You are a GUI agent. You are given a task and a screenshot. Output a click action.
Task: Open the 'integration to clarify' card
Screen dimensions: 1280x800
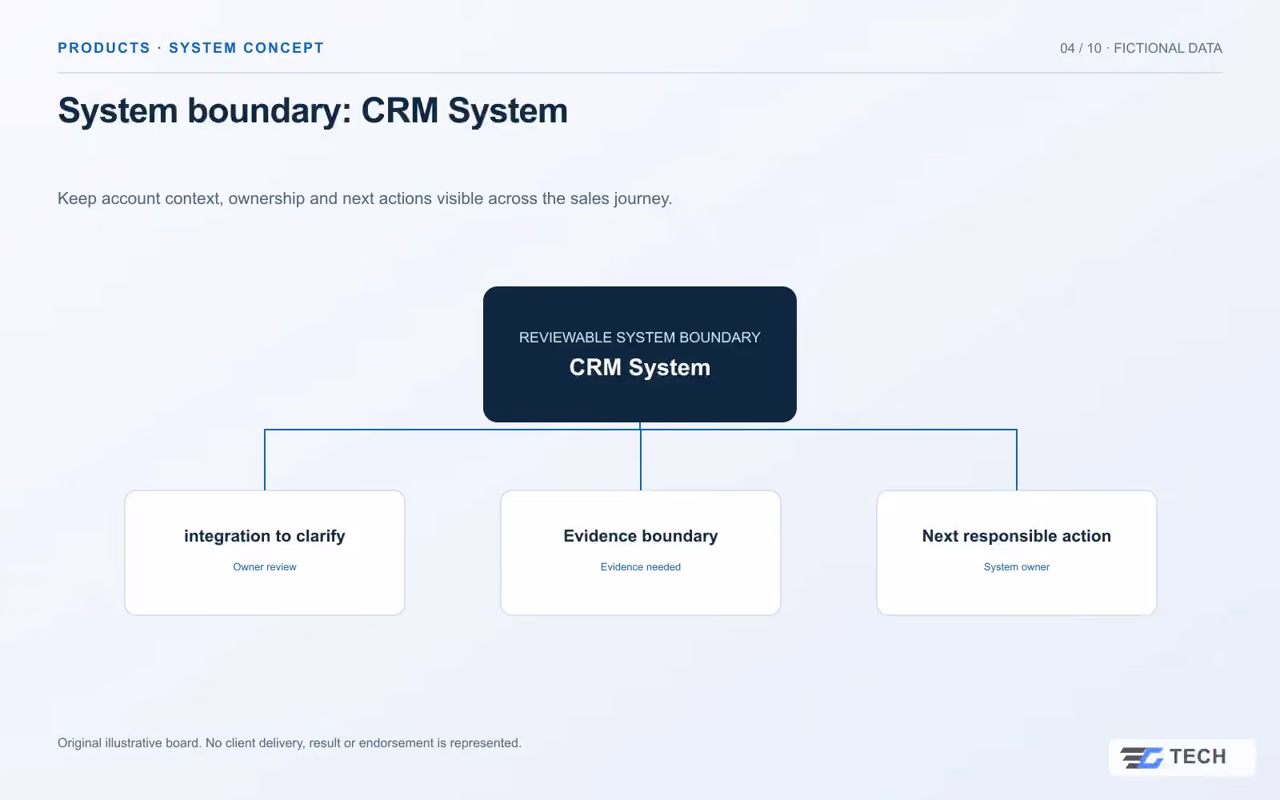[x=265, y=553]
